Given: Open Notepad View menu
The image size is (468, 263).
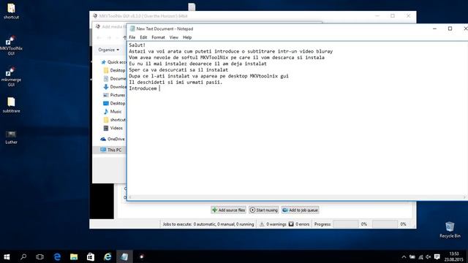Looking at the screenshot, I should 174,37.
